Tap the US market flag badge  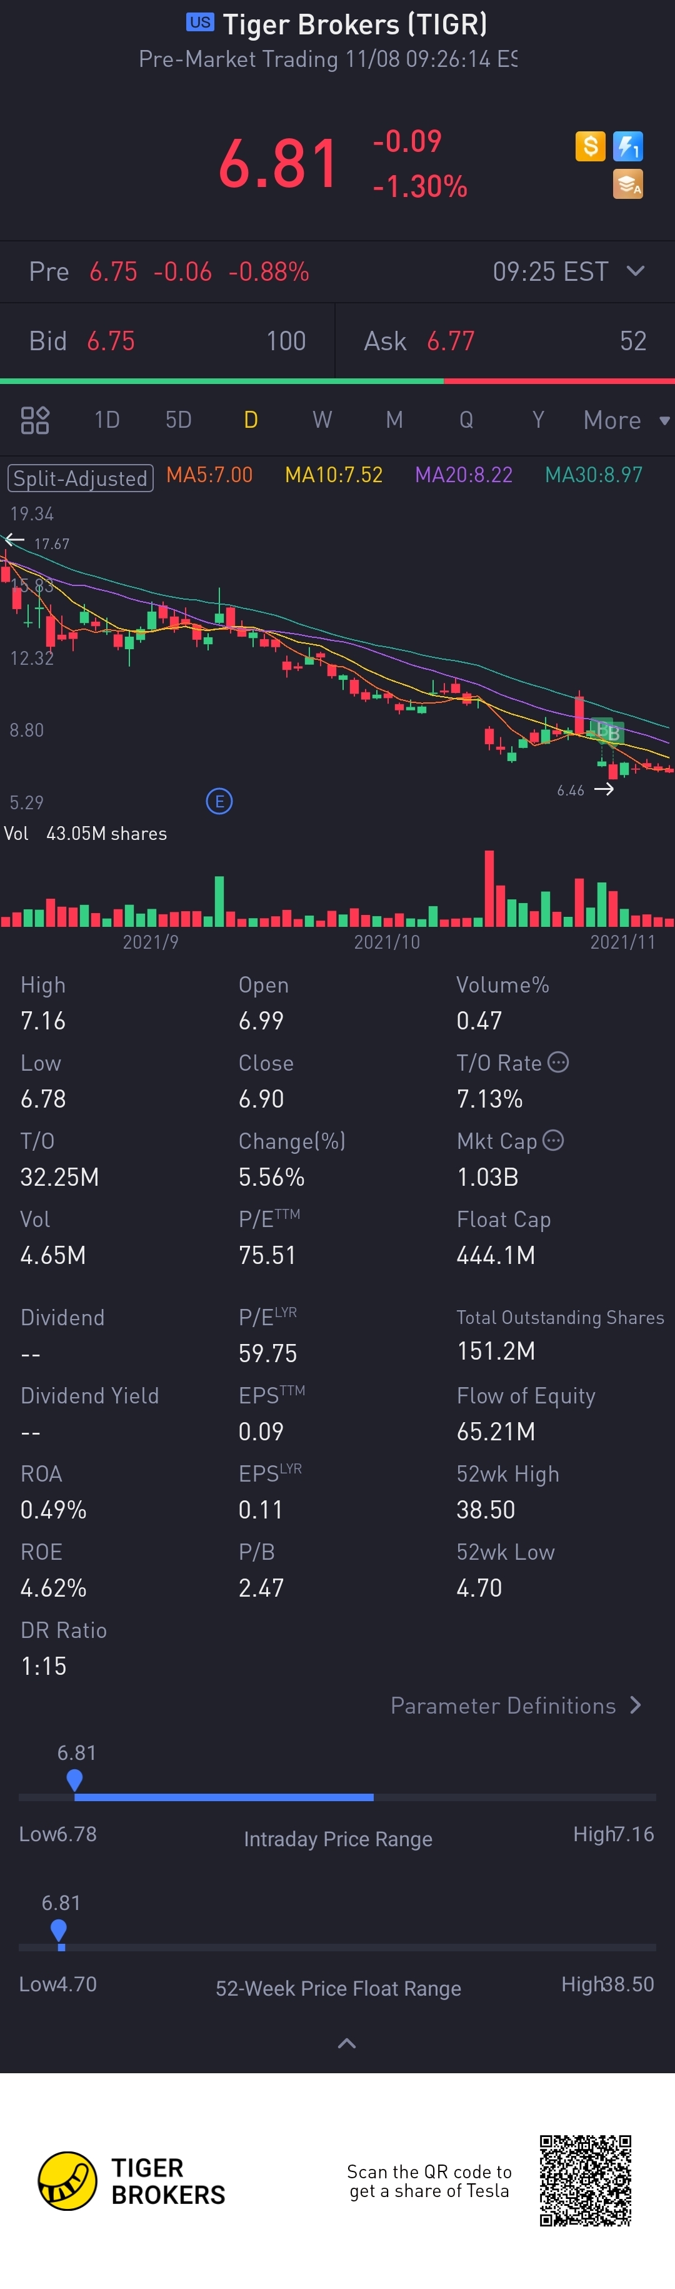click(200, 23)
